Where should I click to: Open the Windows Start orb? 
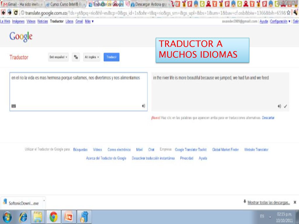pos(7,217)
